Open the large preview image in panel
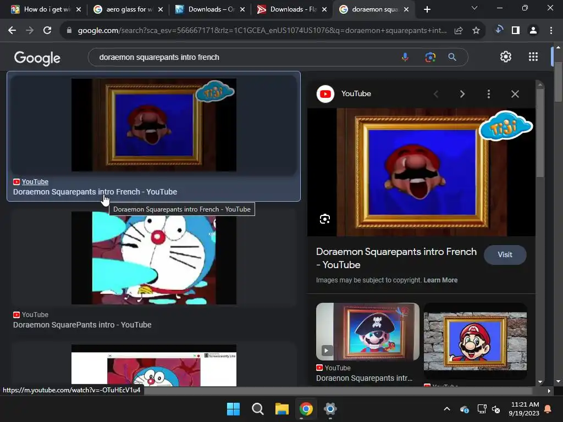This screenshot has width=563, height=422. tap(421, 172)
